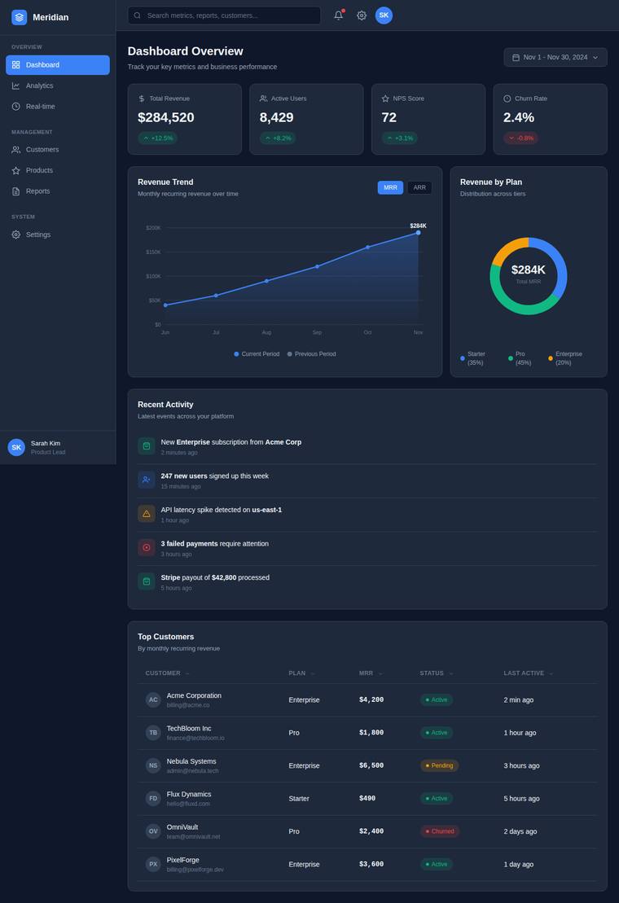Screen dimensions: 619x903
Task: Click the +8.2% active users badge
Action: point(278,138)
